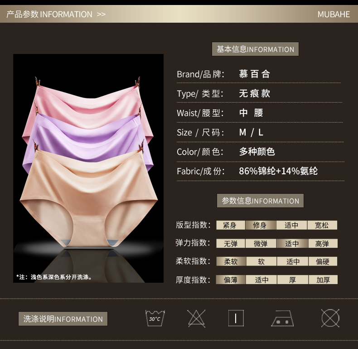Select 柔软 in the 柔软指数 row
The height and width of the screenshot is (349, 358).
pyautogui.click(x=230, y=261)
